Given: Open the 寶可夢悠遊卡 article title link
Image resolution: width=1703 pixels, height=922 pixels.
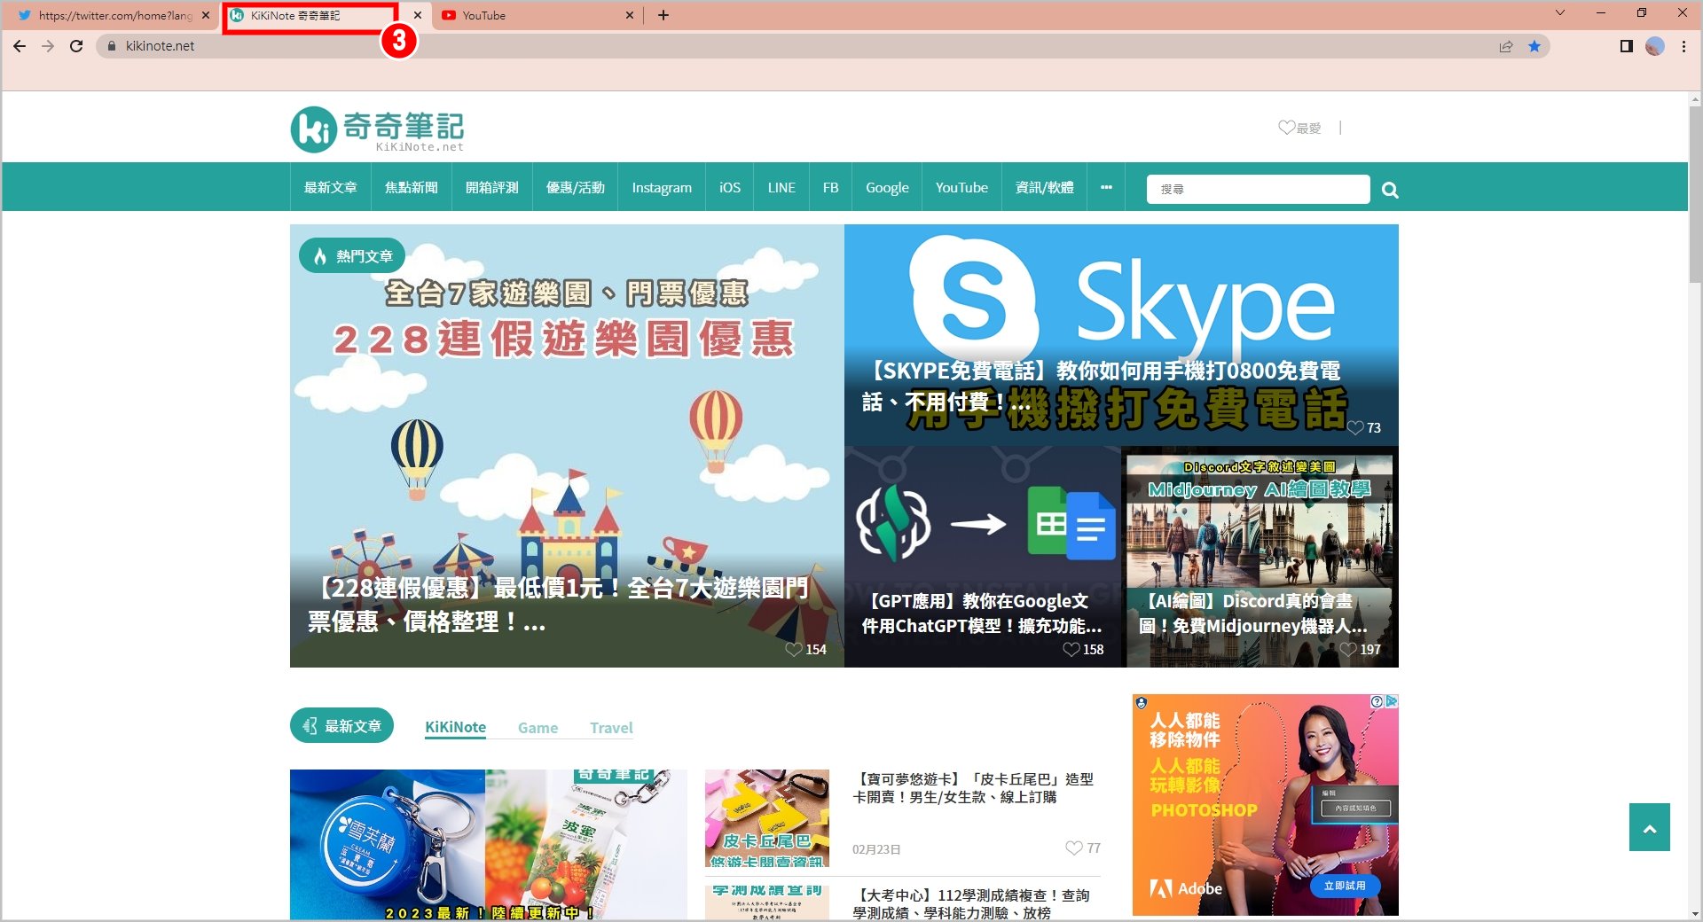Looking at the screenshot, I should pos(973,788).
